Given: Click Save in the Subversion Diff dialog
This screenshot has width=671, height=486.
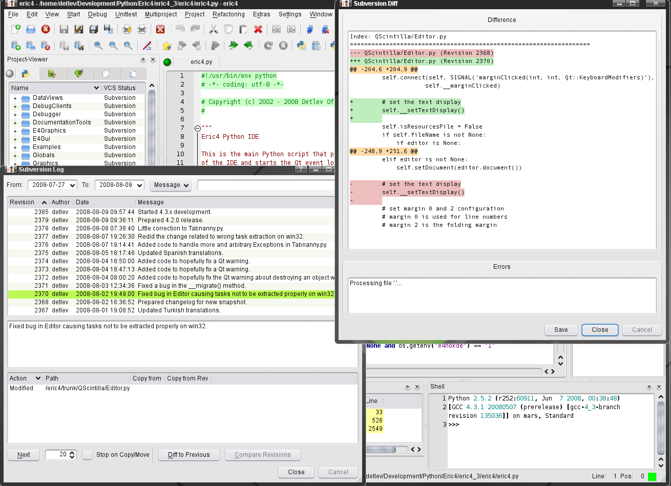Looking at the screenshot, I should click(x=561, y=330).
